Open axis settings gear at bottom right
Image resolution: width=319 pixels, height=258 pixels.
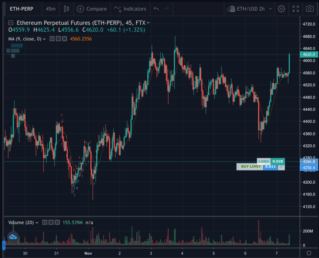[309, 253]
